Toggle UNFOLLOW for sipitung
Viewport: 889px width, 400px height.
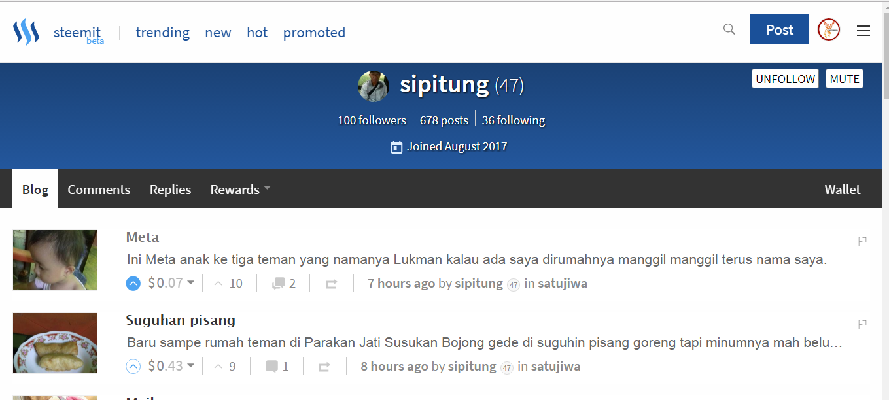[785, 79]
